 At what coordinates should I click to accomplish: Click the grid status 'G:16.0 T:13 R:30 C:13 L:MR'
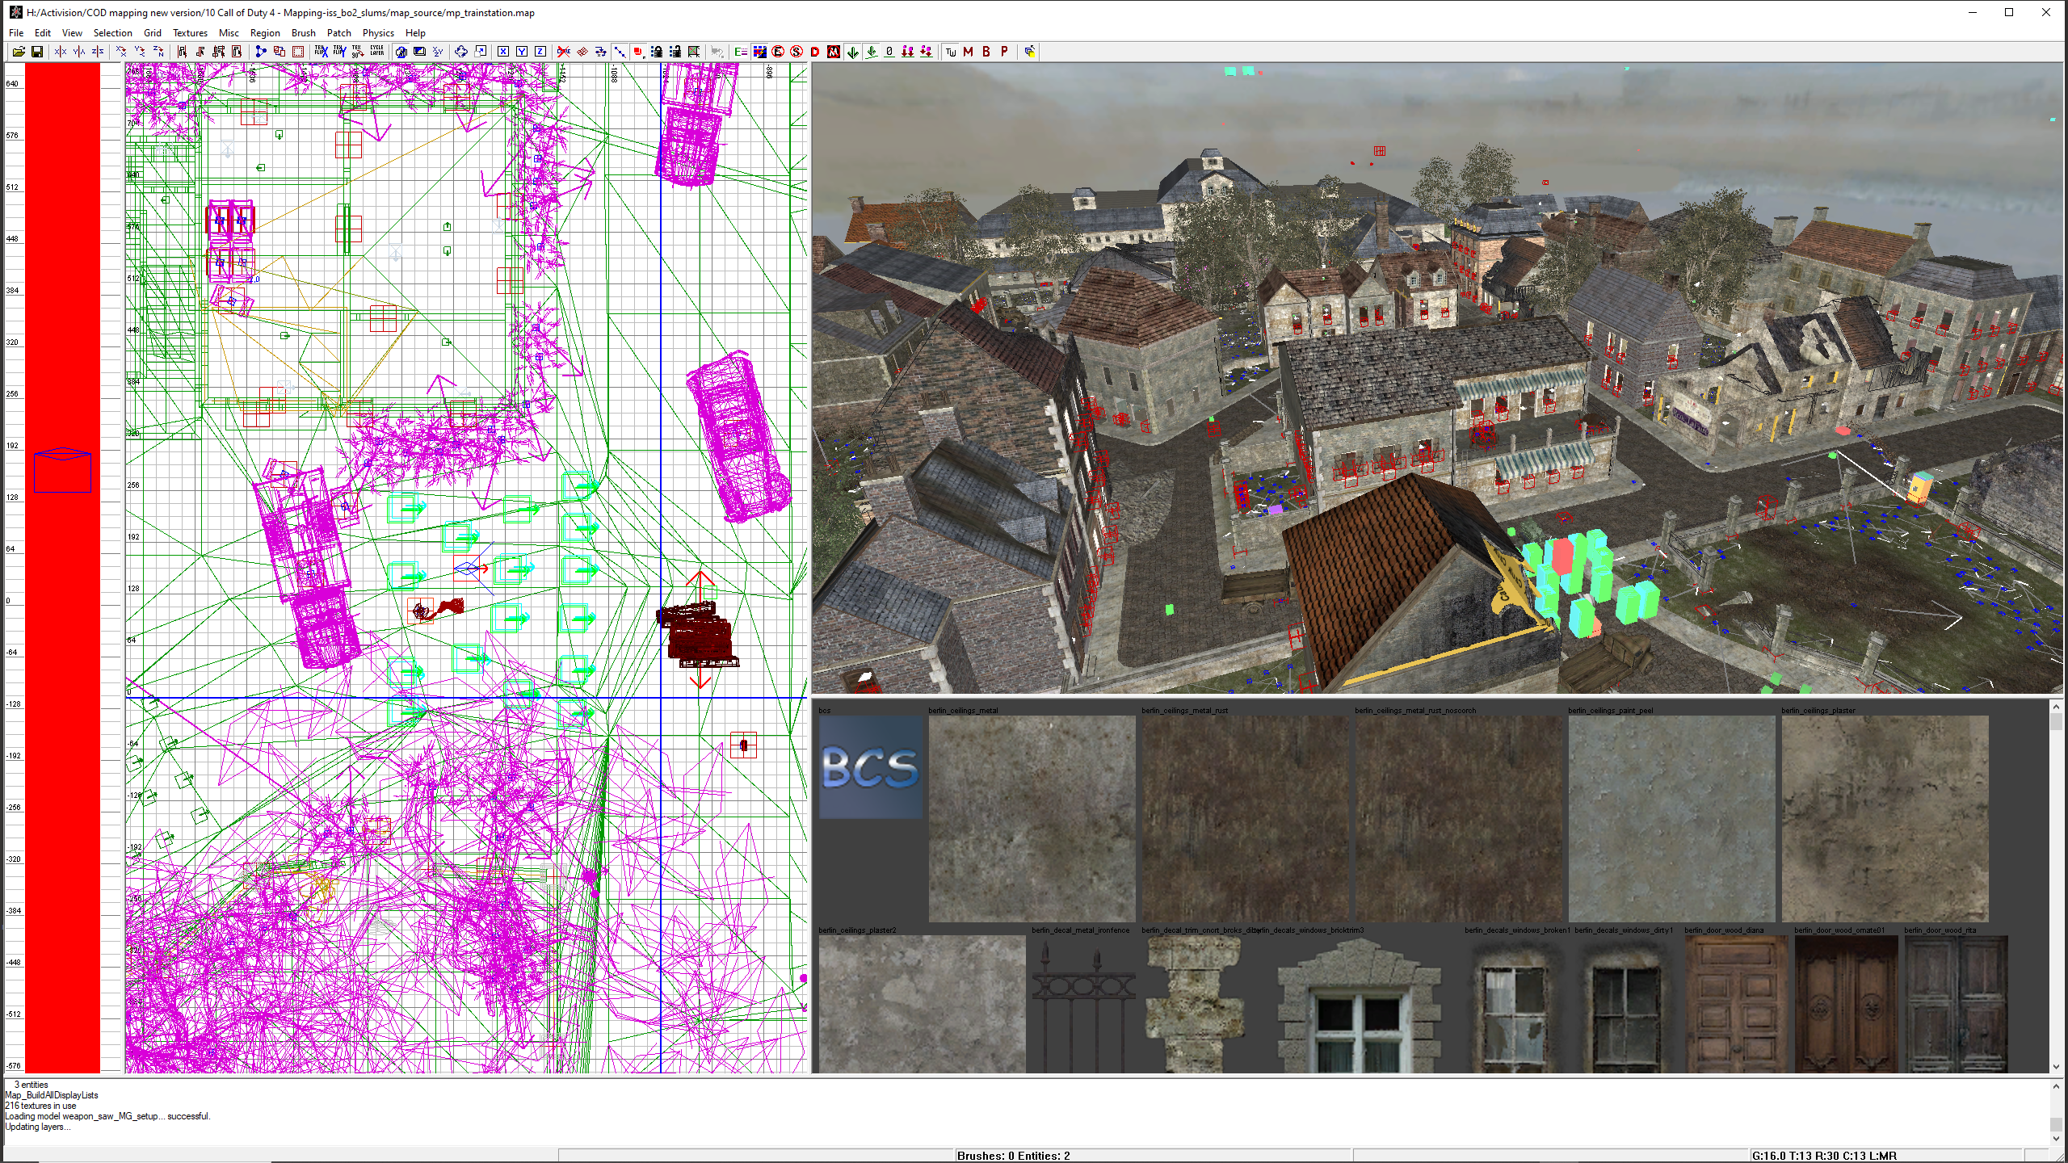(1824, 1156)
